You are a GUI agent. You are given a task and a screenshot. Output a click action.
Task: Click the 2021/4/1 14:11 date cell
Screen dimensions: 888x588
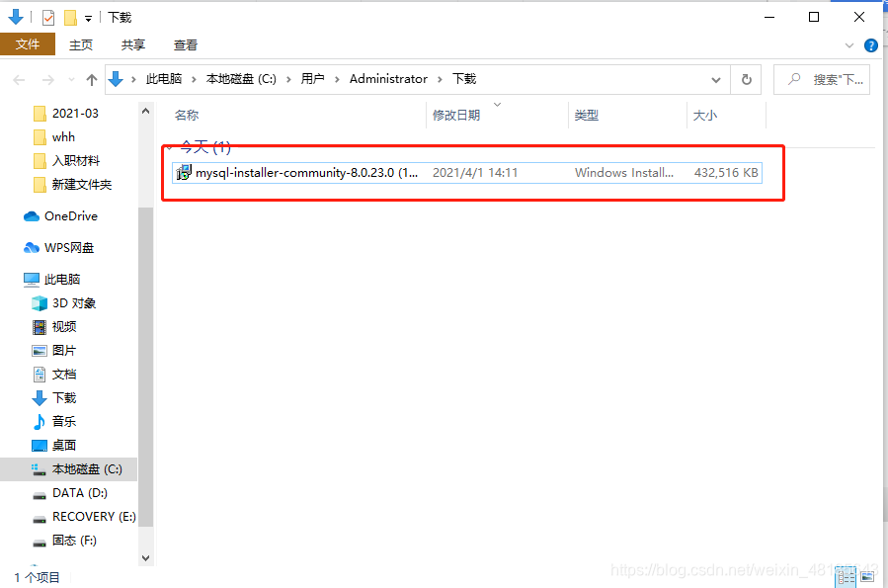[475, 173]
